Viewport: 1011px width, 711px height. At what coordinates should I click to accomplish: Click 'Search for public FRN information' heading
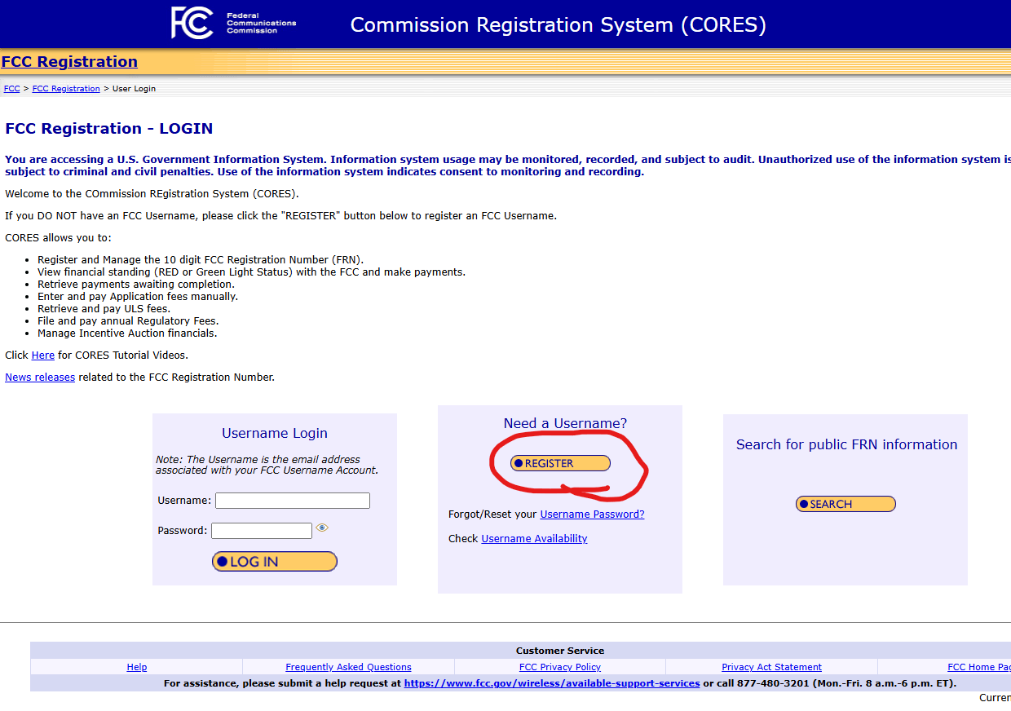tap(847, 445)
